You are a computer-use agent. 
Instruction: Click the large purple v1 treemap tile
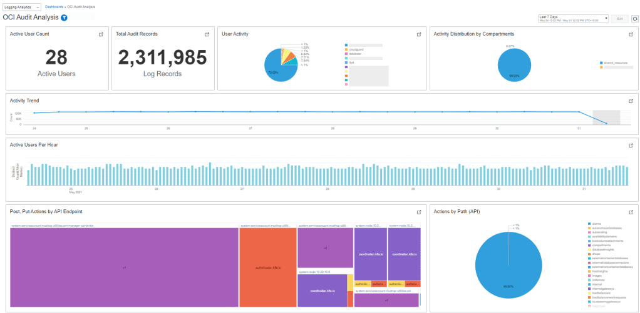[x=124, y=267]
